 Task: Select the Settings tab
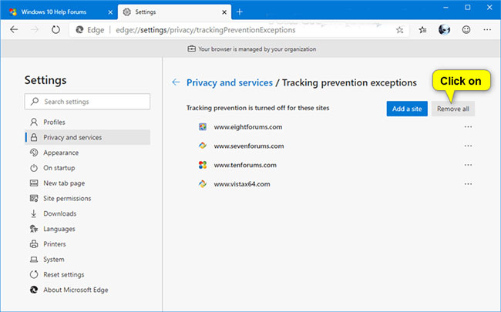(174, 12)
